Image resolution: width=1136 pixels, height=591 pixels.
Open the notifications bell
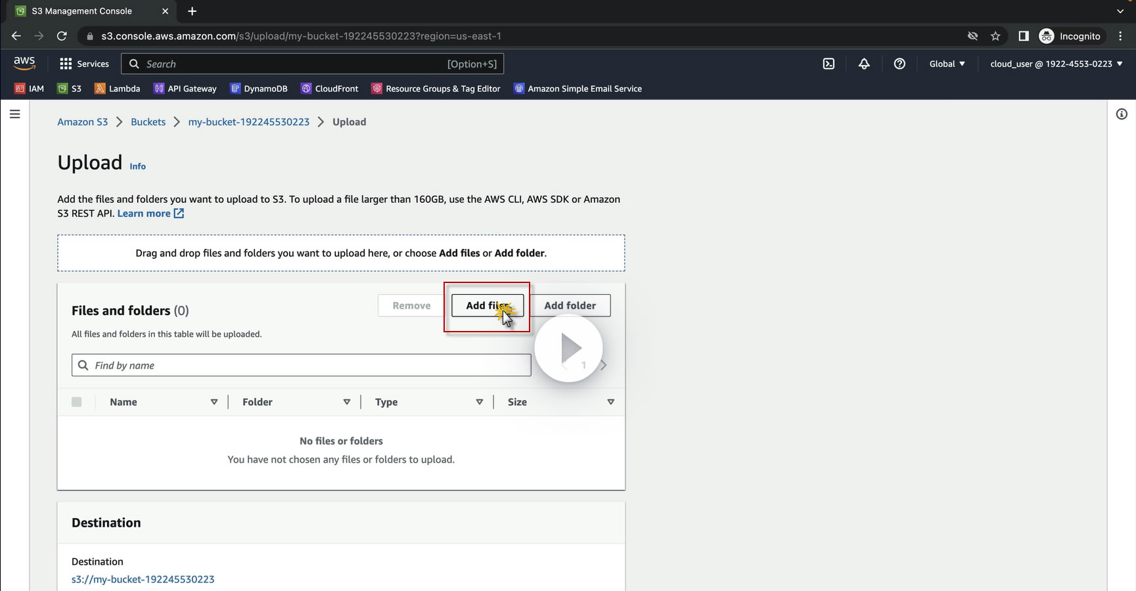point(864,64)
